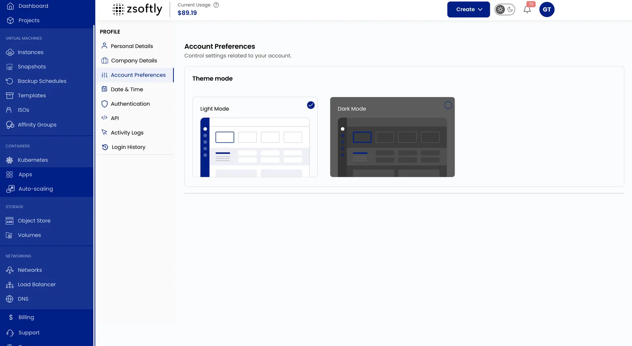Click the Load Balancer icon
Viewport: 632px width, 346px height.
10,285
